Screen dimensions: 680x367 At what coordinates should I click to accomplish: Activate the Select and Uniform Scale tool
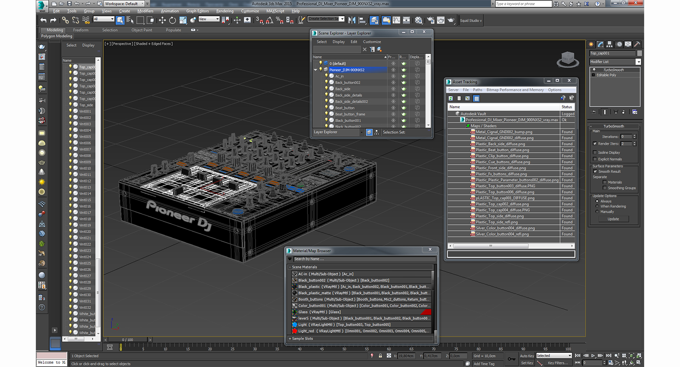[183, 20]
